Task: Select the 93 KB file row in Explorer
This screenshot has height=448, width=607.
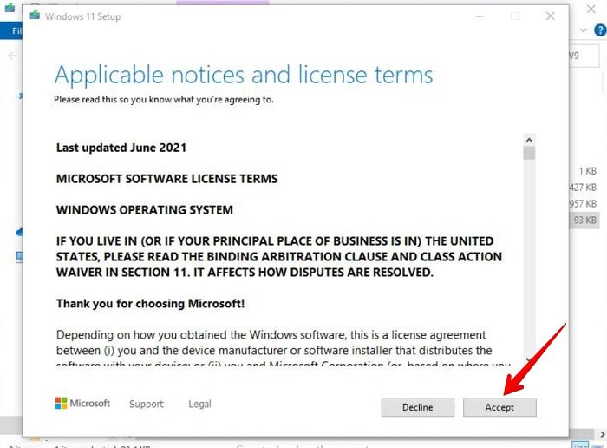Action: pos(584,221)
